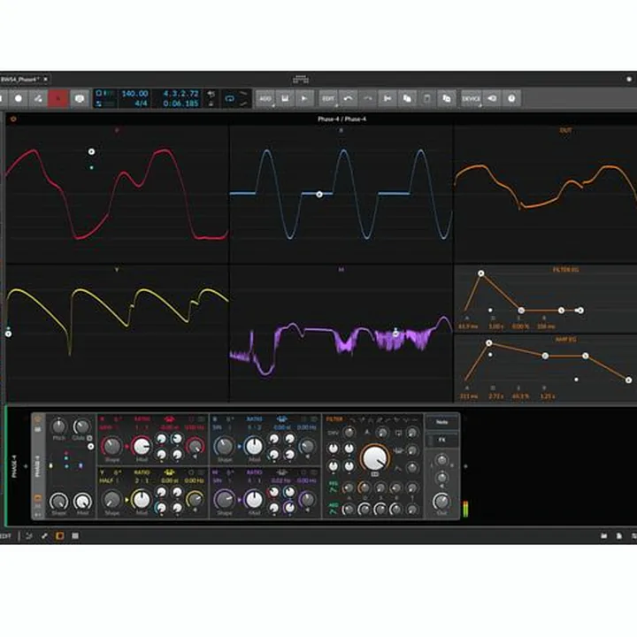
Task: Click the duplicate icon in toolbar
Action: [x=446, y=98]
